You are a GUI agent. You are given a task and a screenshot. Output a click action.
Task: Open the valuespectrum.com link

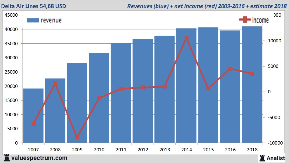click(39, 158)
